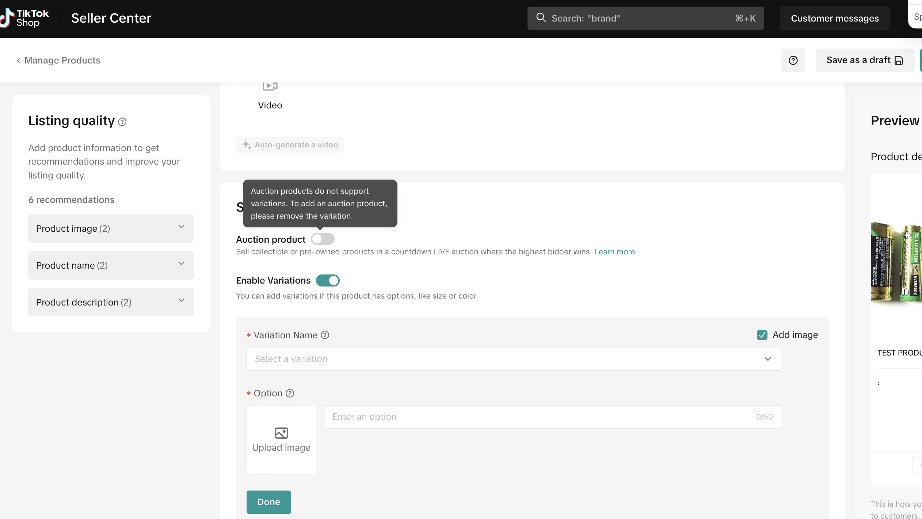Click Variation Name help icon
Screen dimensions: 922x519
[x=325, y=335]
